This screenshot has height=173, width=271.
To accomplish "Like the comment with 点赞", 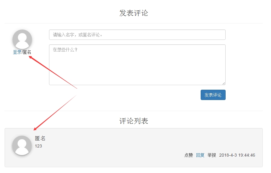I will pyautogui.click(x=188, y=155).
